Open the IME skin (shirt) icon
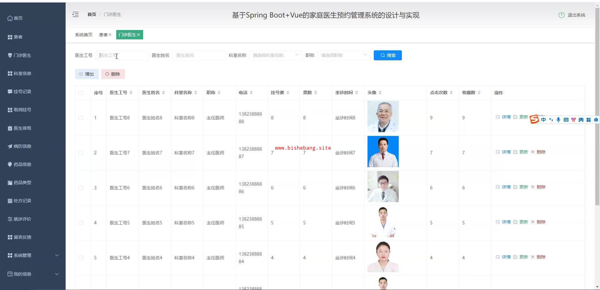This screenshot has height=290, width=600. [573, 120]
